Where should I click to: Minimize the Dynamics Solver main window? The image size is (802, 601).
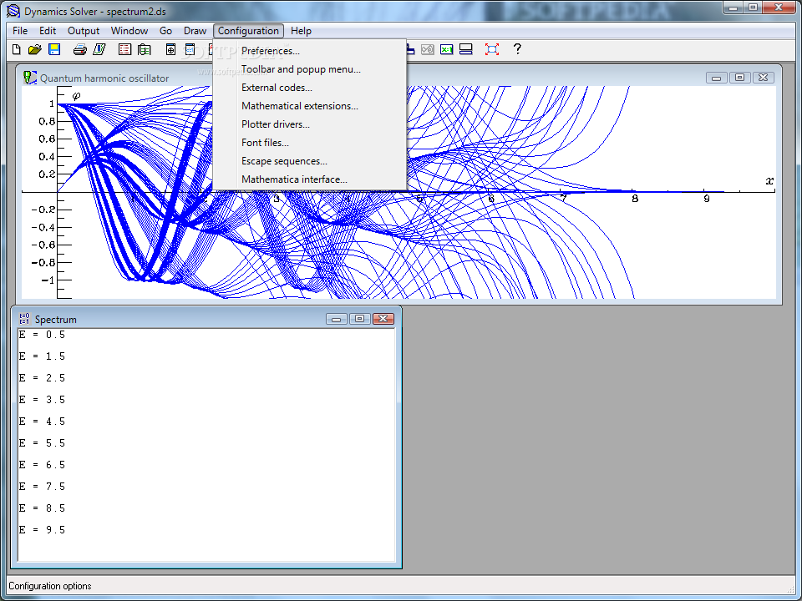[733, 8]
